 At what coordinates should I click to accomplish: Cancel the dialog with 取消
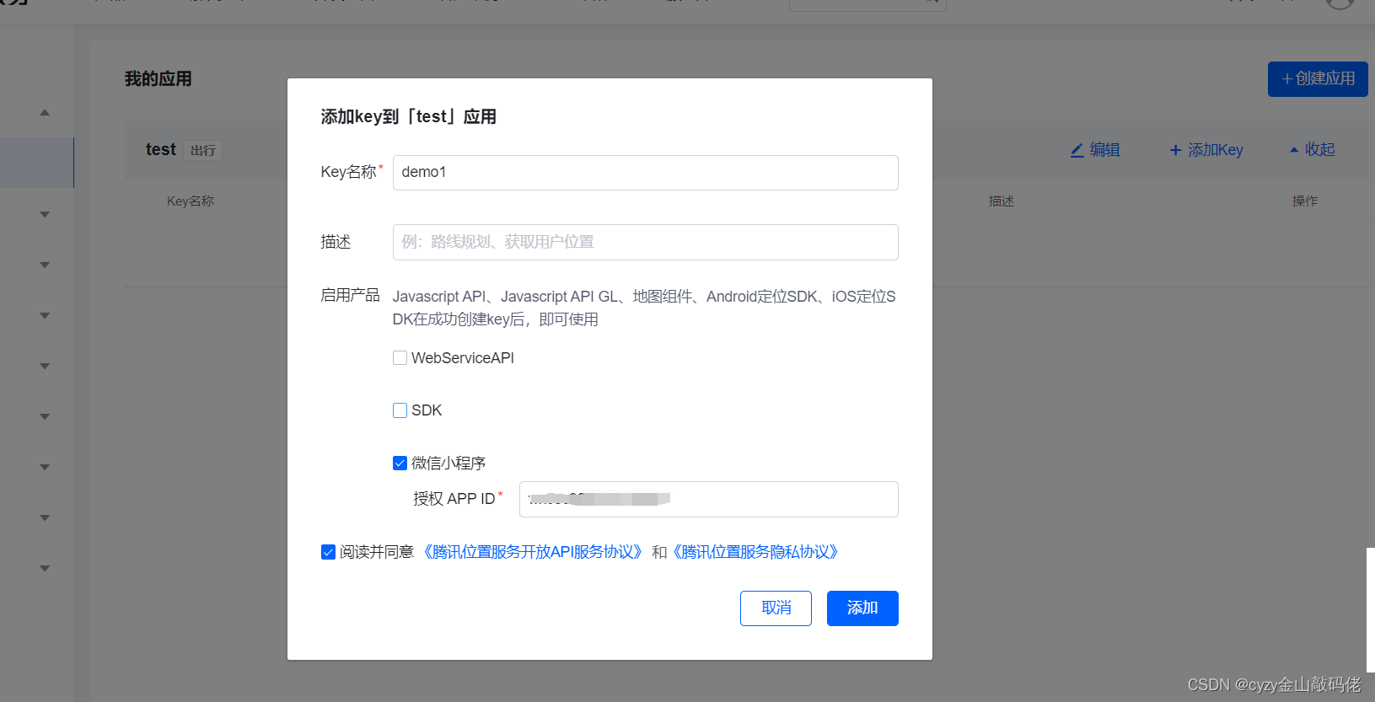776,608
